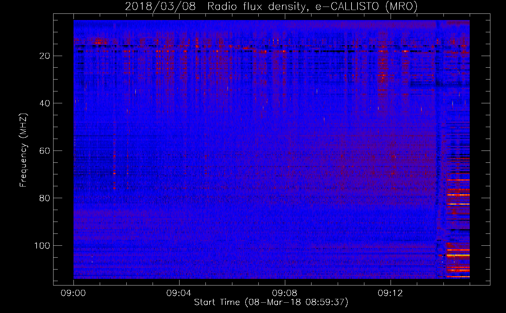Click the "Start Time (08-Mar-18 08:59:37)" label
This screenshot has width=506, height=313.
[271, 302]
